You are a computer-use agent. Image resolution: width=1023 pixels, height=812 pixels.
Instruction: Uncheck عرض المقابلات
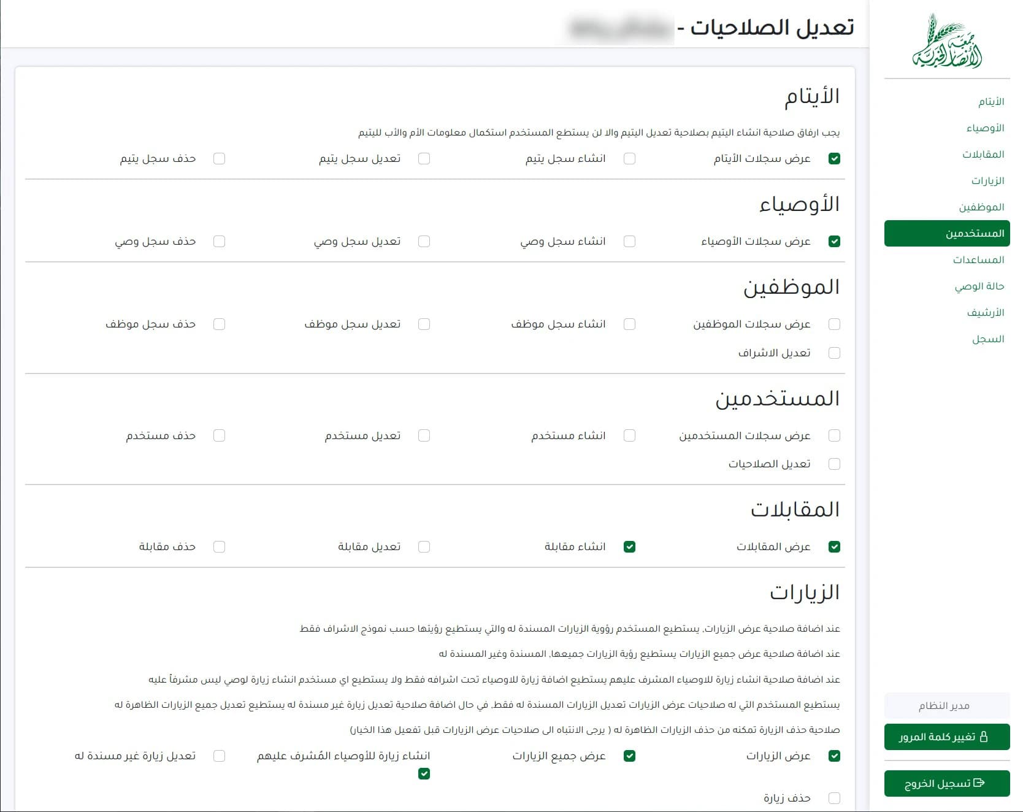coord(834,547)
